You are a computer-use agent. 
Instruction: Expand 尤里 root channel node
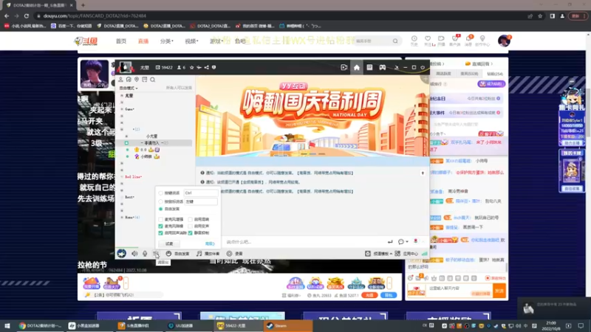122,96
